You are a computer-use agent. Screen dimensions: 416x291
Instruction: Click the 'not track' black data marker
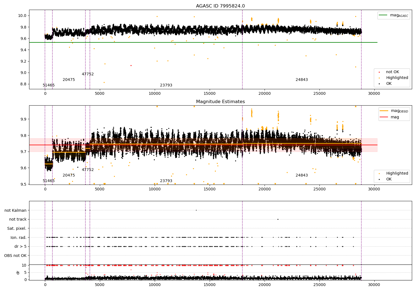[278, 219]
